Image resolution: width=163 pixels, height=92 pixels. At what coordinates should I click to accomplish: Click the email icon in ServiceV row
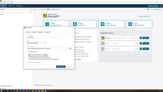coord(141,49)
